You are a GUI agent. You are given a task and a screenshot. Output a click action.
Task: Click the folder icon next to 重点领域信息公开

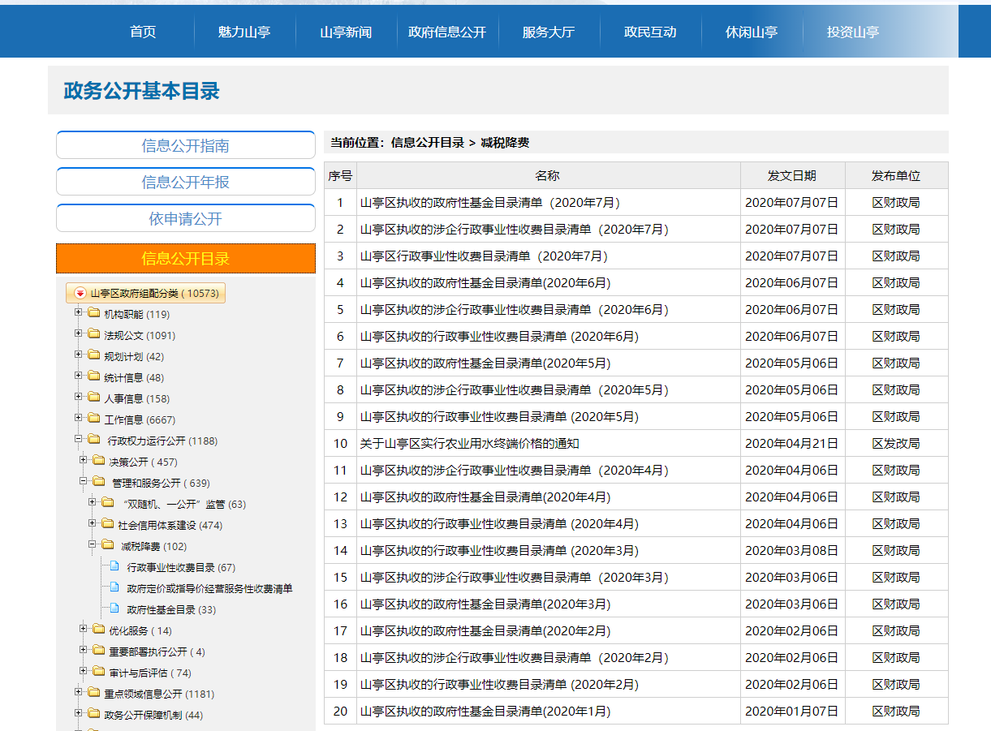point(93,693)
